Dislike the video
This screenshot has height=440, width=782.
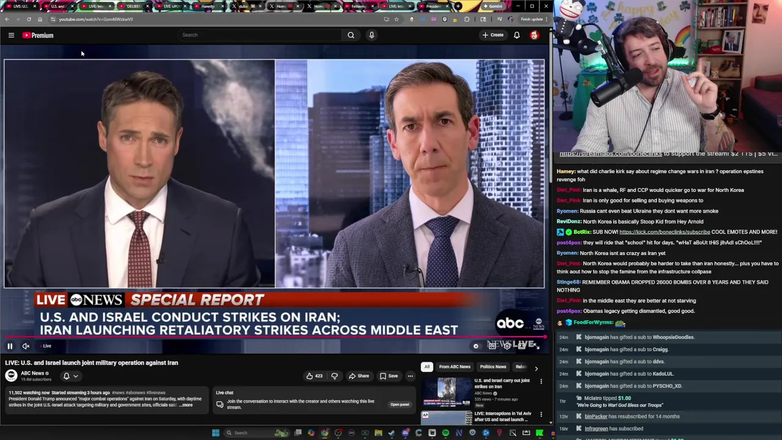pyautogui.click(x=334, y=376)
